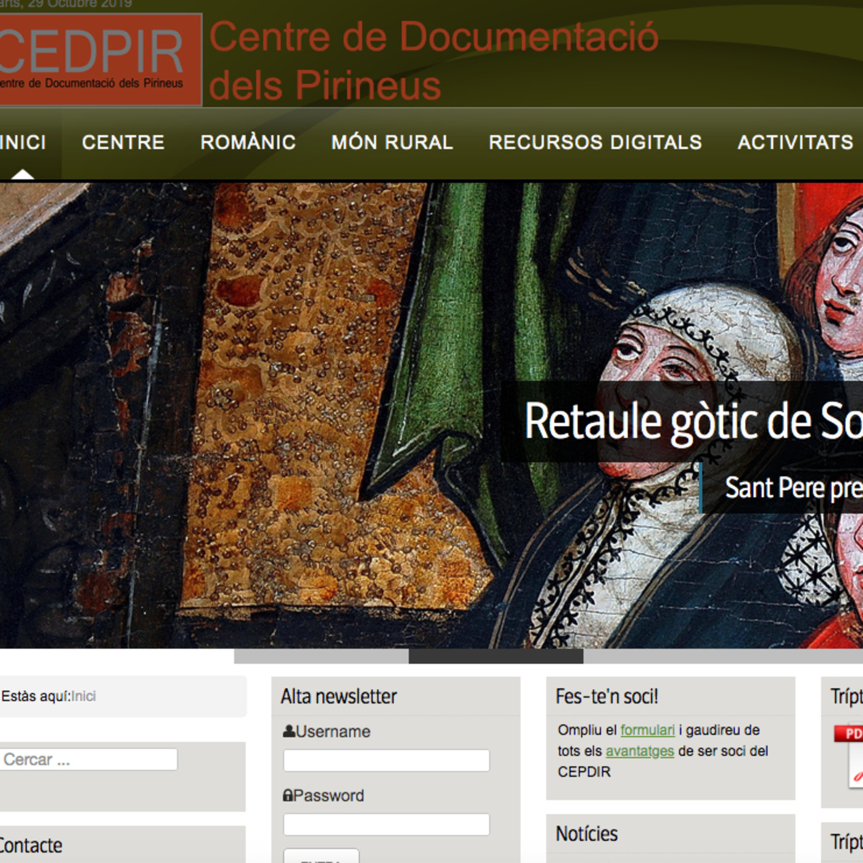This screenshot has height=863, width=863.
Task: Click the login button below Password
Action: point(321,856)
